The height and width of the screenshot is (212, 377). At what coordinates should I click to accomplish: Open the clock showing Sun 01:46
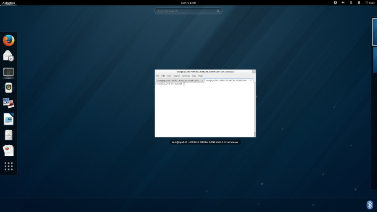[189, 3]
